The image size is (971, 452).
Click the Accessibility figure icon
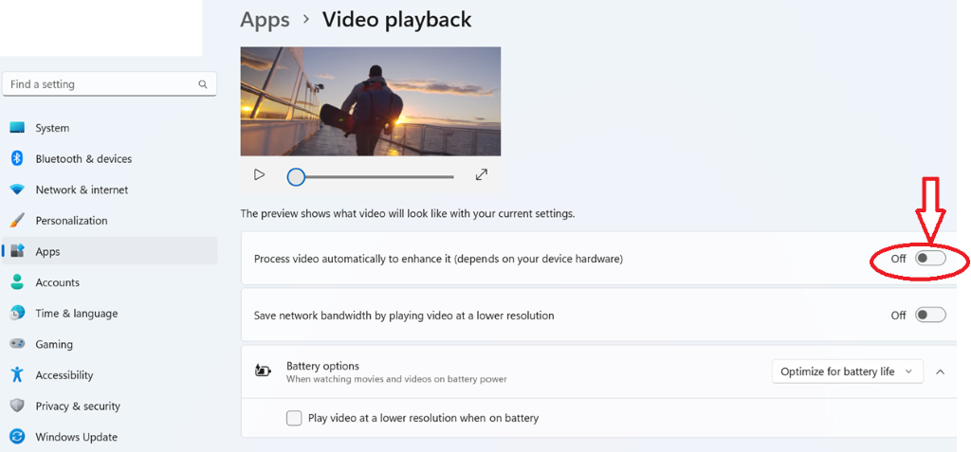(17, 374)
